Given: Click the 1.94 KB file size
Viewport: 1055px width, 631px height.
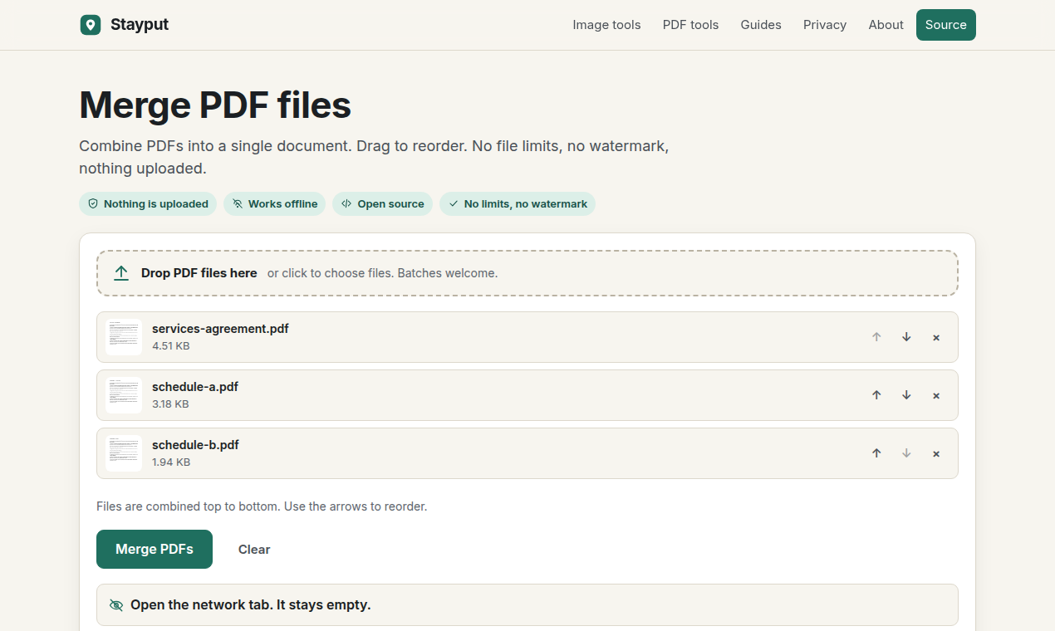Looking at the screenshot, I should click(x=171, y=462).
